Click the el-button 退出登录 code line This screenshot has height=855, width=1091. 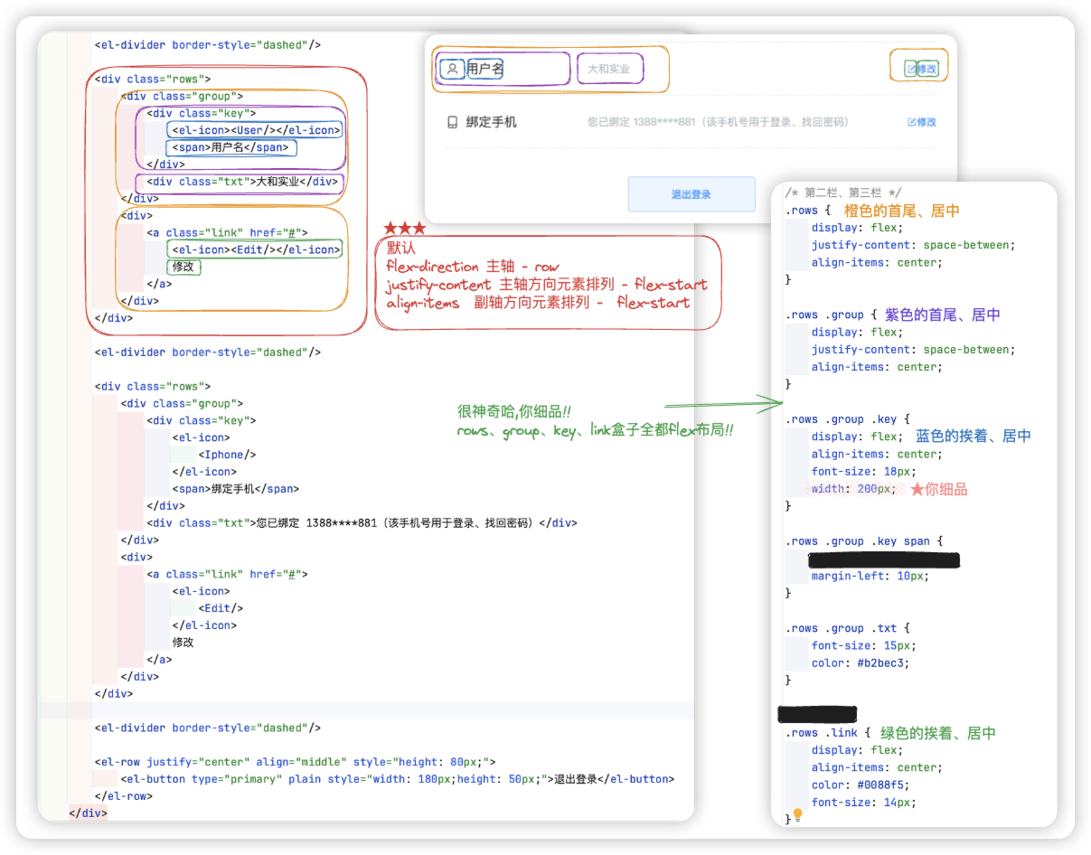[398, 779]
